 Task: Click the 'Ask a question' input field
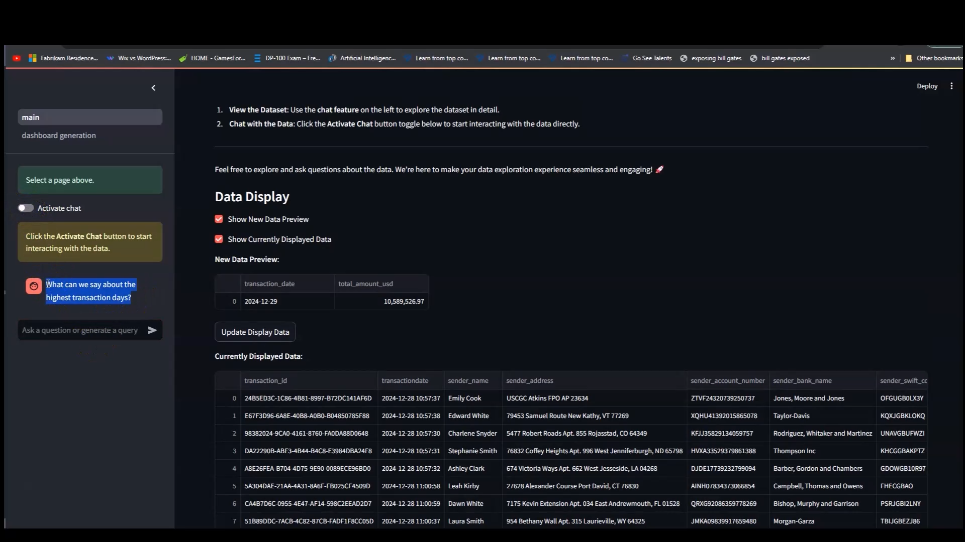click(x=80, y=330)
